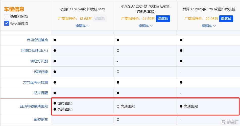Click 城市路段 text in 小鹏P7+ column

coord(64,103)
